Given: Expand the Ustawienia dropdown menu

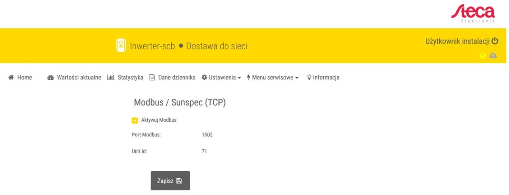Looking at the screenshot, I should click(221, 78).
